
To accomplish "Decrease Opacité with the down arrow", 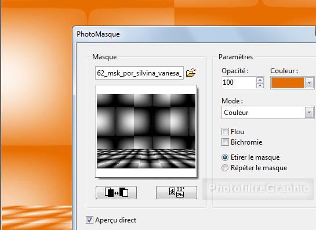I will pos(260,85).
